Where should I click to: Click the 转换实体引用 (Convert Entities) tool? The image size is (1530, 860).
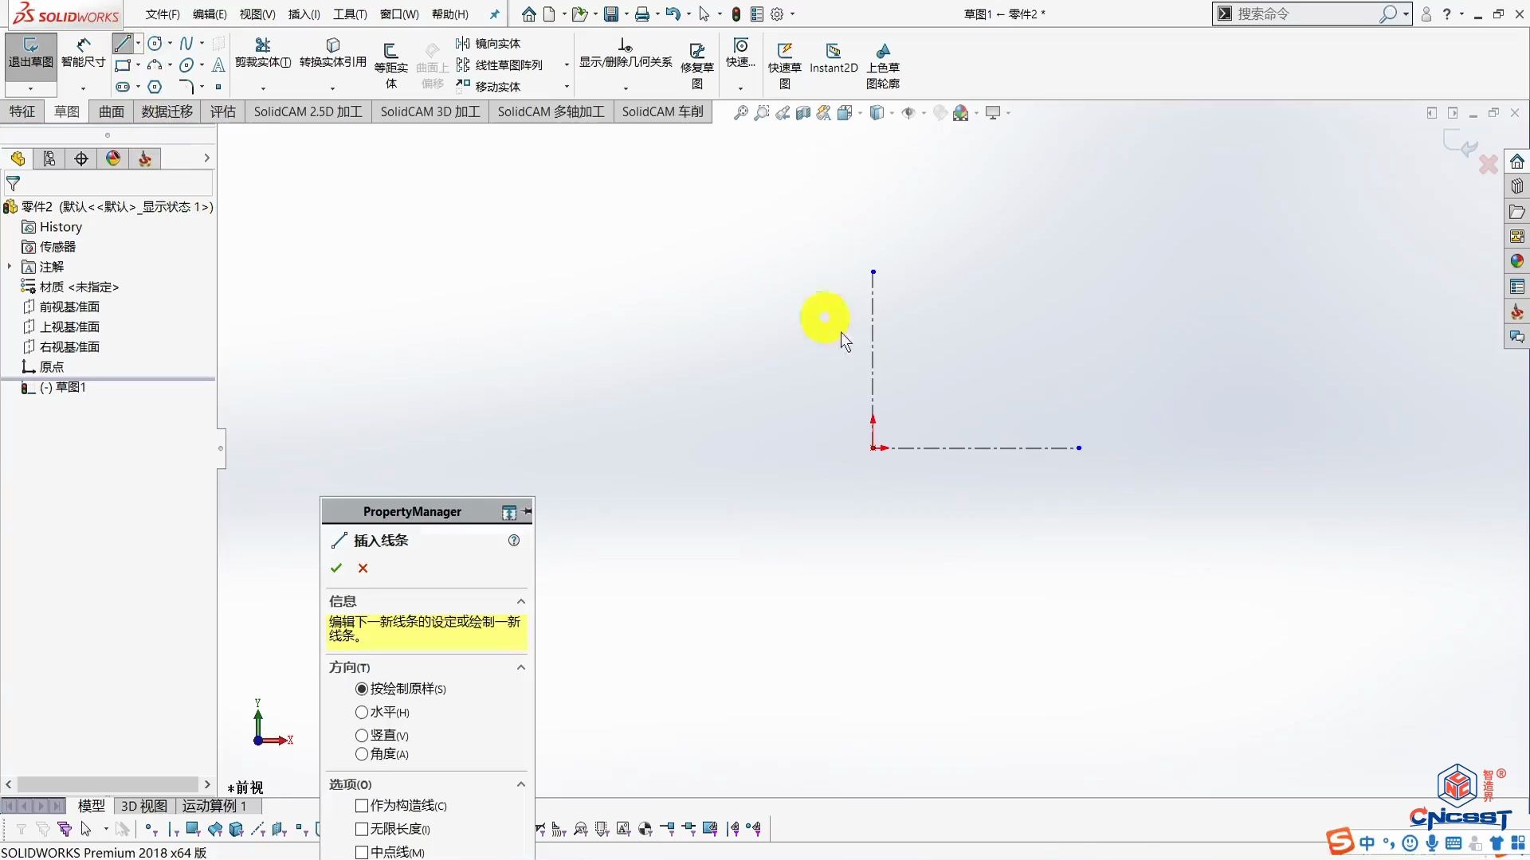(333, 56)
